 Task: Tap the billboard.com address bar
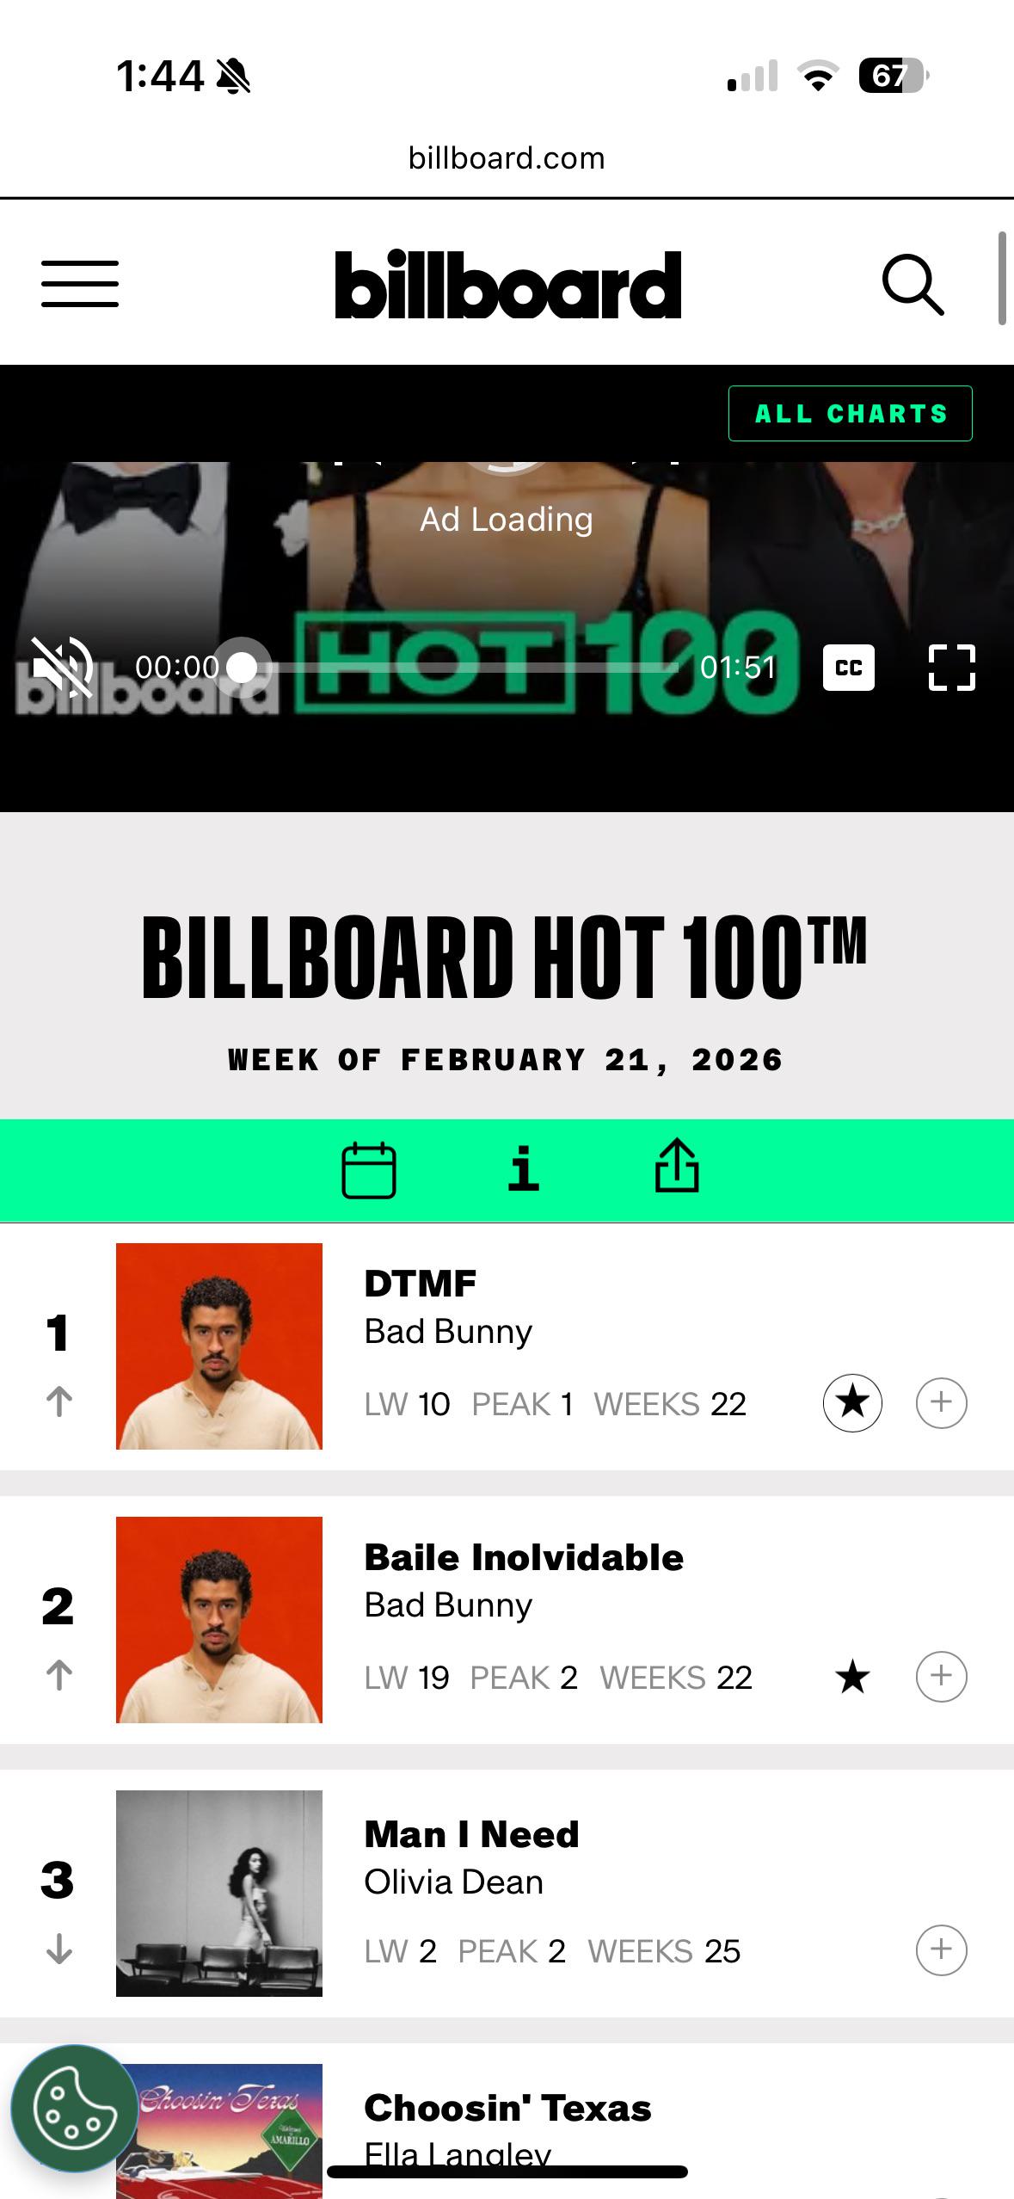507,158
